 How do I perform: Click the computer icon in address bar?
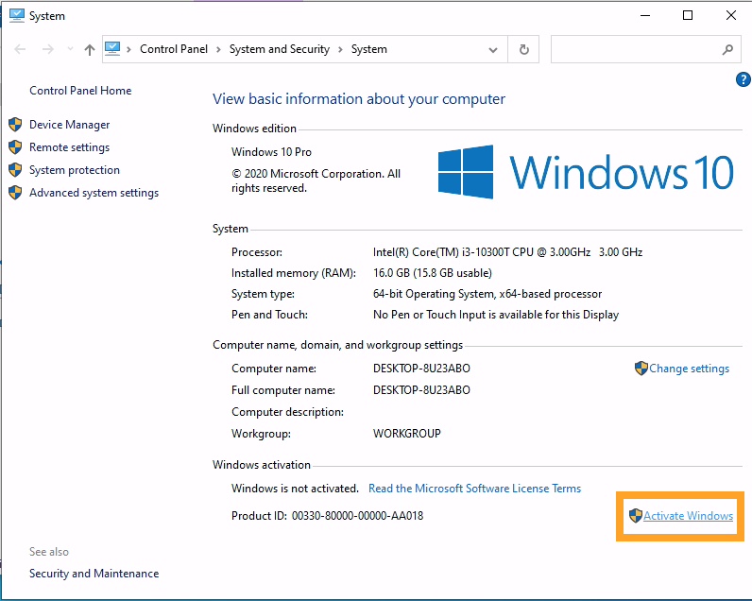[113, 49]
